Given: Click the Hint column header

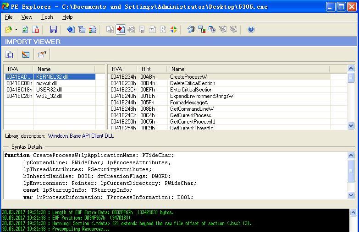Looking at the screenshot, I should click(x=152, y=69).
